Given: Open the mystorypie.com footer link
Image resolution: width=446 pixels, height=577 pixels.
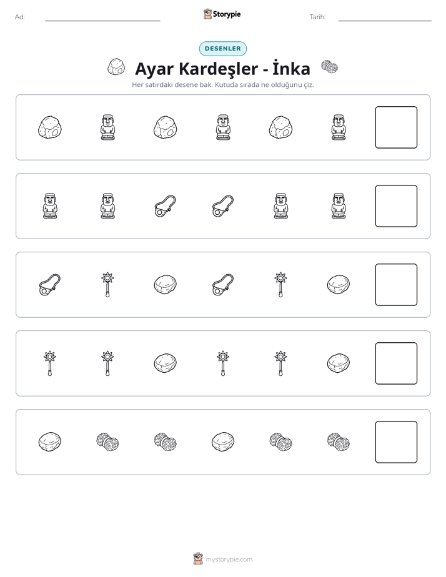Looking at the screenshot, I should (x=229, y=560).
